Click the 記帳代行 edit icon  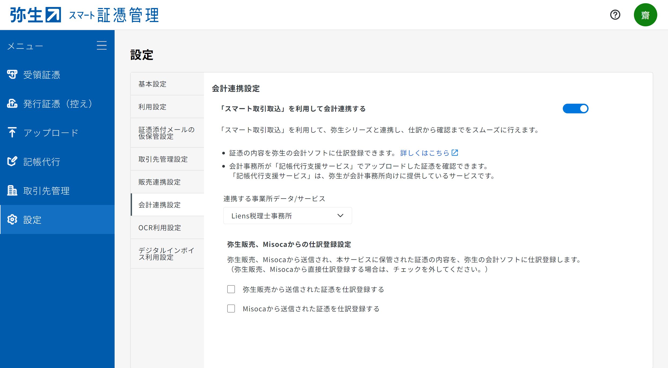(12, 161)
